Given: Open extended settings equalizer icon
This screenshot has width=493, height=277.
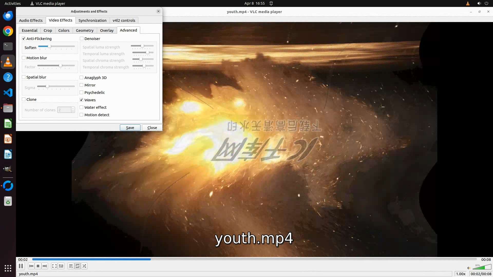Looking at the screenshot, I should [61, 266].
